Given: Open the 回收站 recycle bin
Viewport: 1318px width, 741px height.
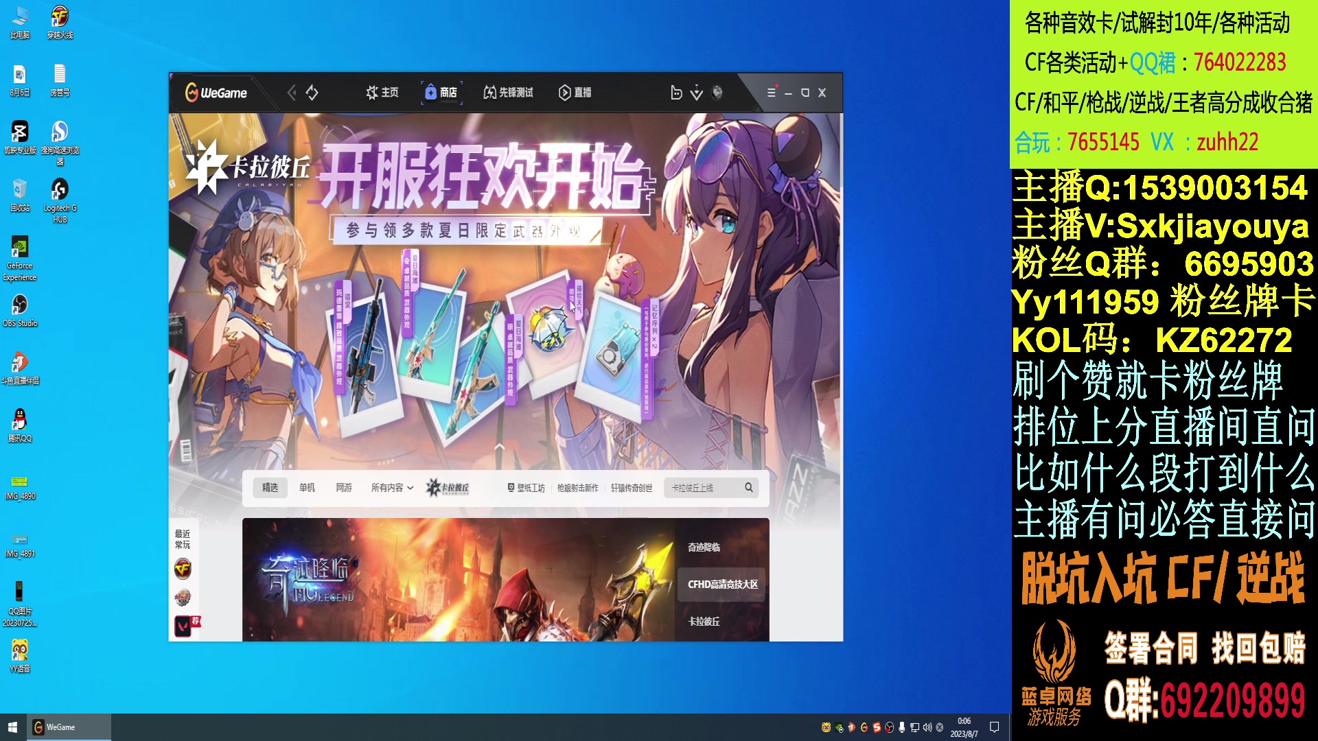Looking at the screenshot, I should [20, 195].
